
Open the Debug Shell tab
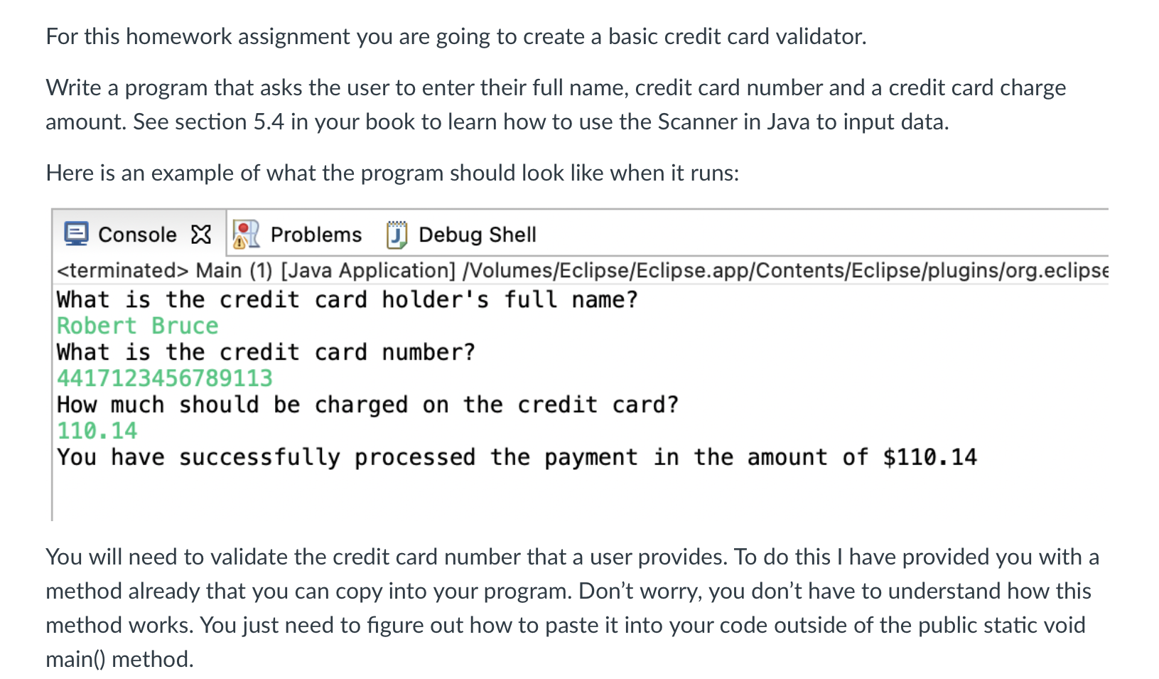click(x=477, y=235)
